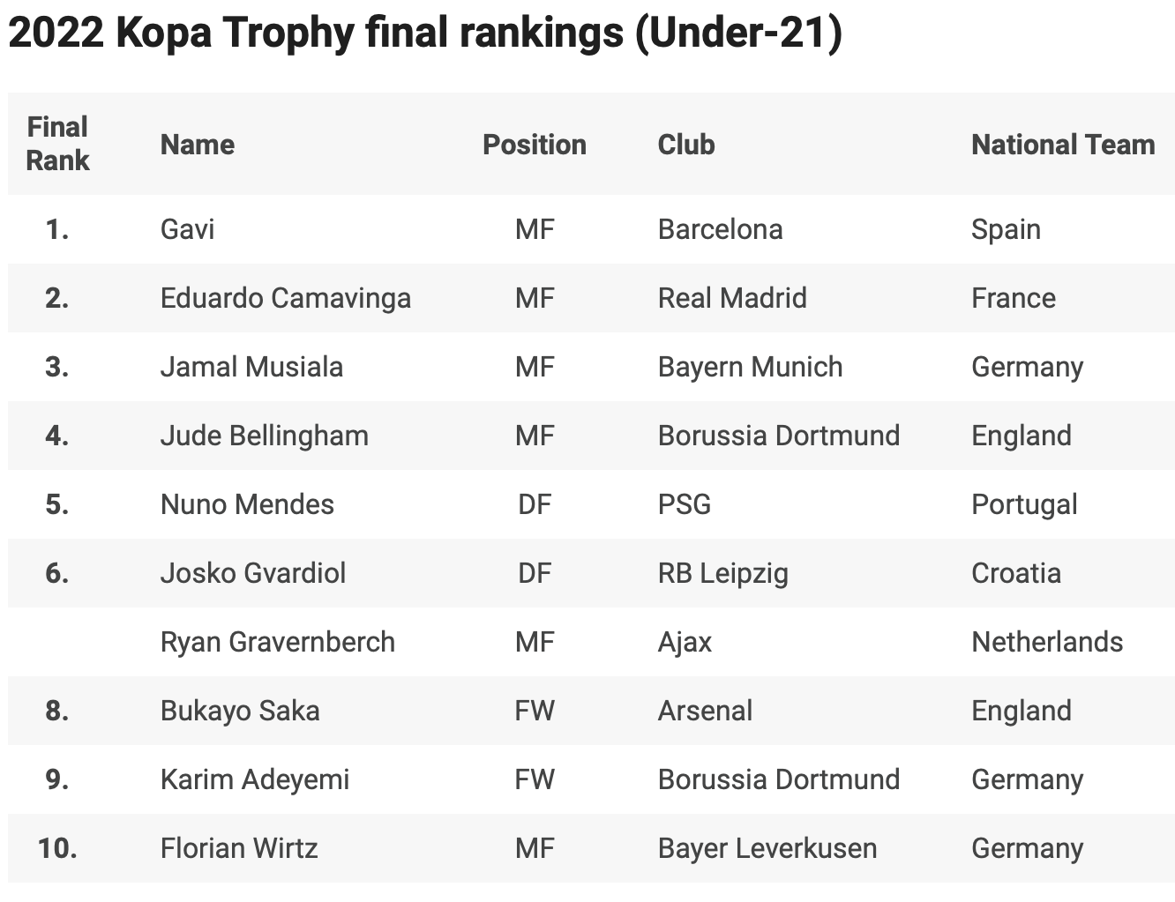Viewport: 1175px width, 902px height.
Task: Click the Final Rank column header
Action: pos(57,144)
